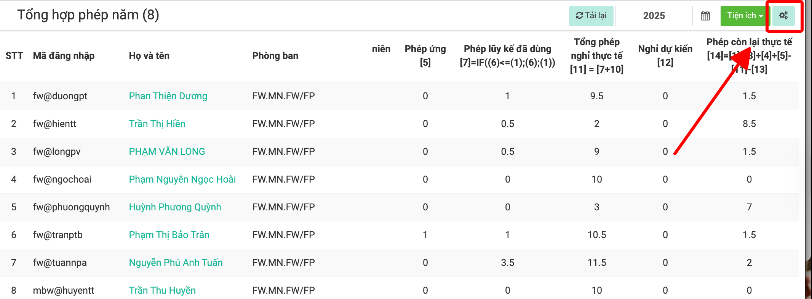Click the STT column header
This screenshot has height=299, width=812.
click(14, 56)
